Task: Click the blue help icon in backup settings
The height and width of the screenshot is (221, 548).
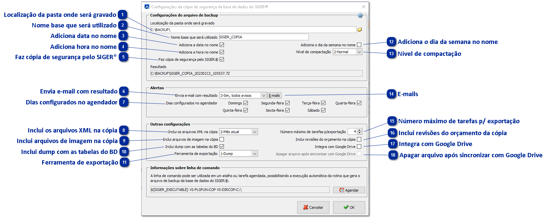Action: pos(360,16)
